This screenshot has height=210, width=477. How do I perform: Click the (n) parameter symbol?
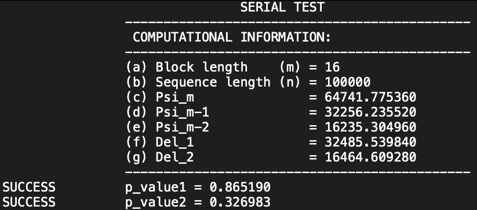(290, 82)
